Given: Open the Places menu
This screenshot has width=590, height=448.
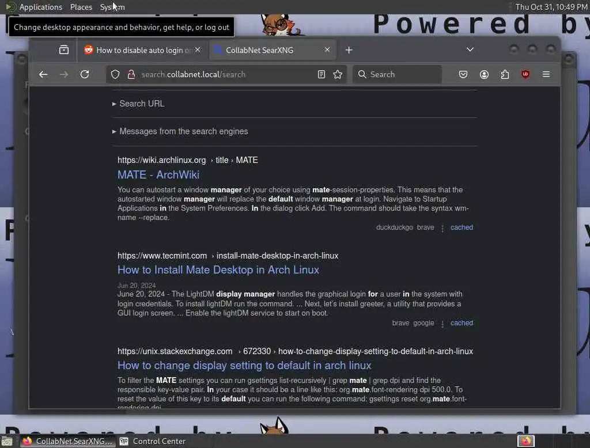Looking at the screenshot, I should 81,7.
